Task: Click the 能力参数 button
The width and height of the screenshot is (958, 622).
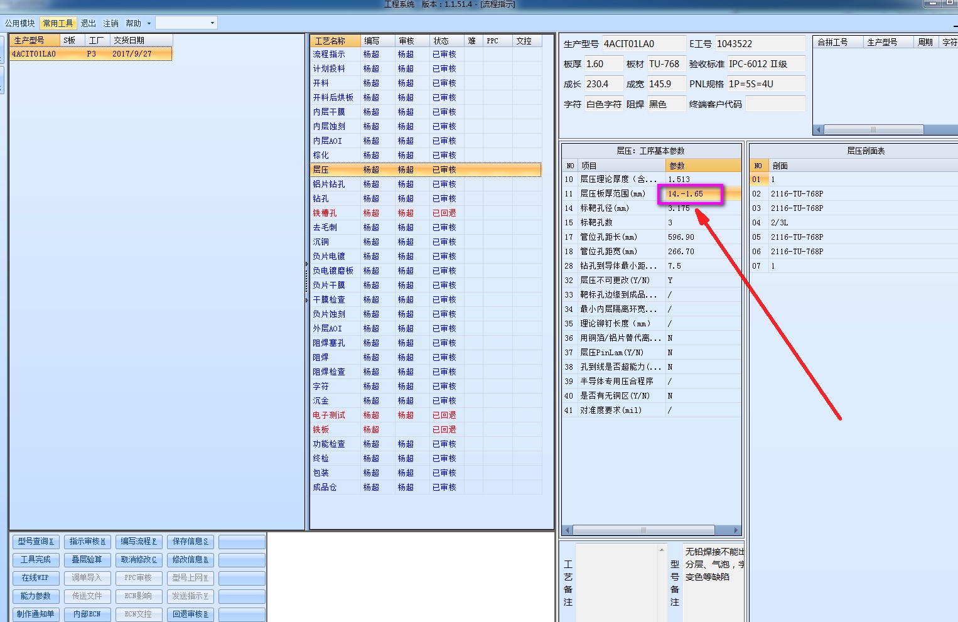Action: click(36, 596)
